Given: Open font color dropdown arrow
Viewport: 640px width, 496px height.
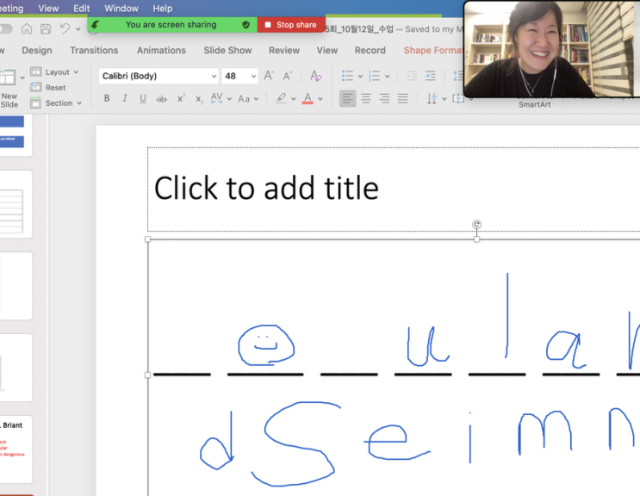Looking at the screenshot, I should (x=320, y=99).
